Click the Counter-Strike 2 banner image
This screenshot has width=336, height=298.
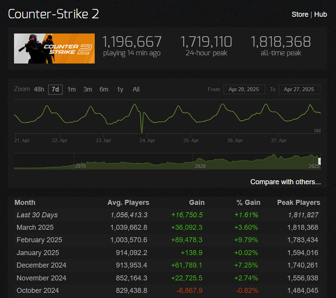coord(54,48)
